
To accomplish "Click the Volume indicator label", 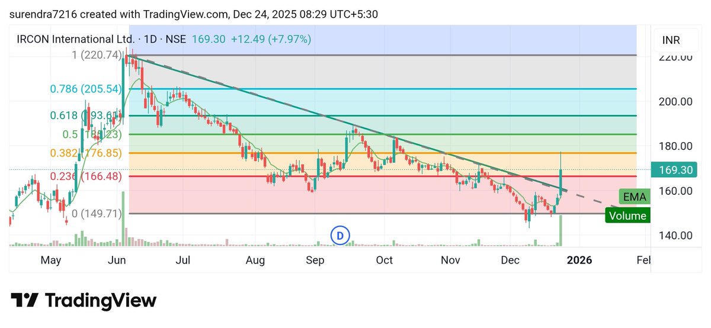I will point(627,216).
